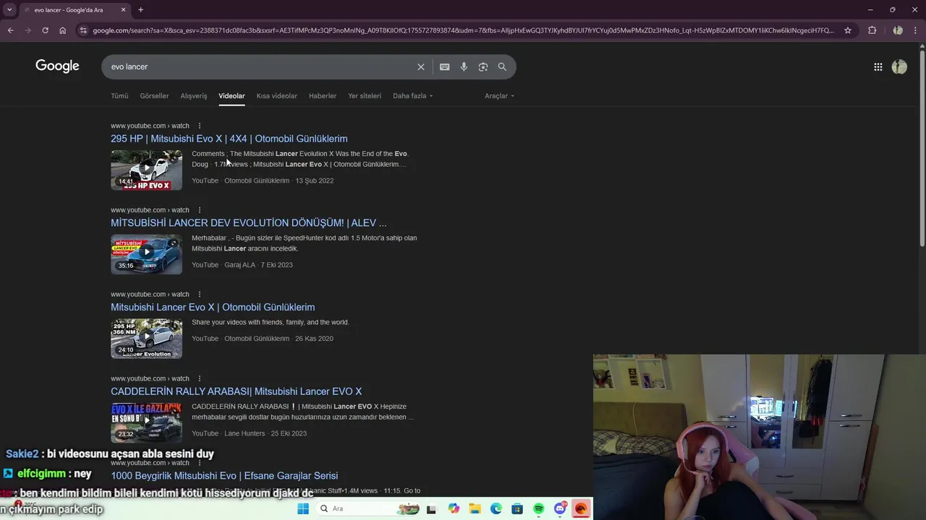Open more options for the MİTSUBİSHİ LANCER DEV result
Screen dimensions: 926x520
199,210
